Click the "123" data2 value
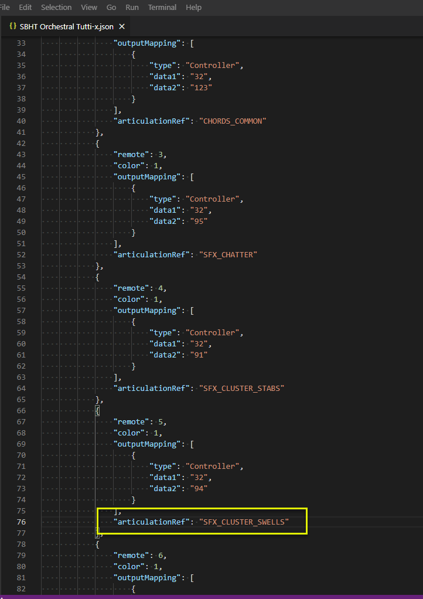 click(201, 87)
